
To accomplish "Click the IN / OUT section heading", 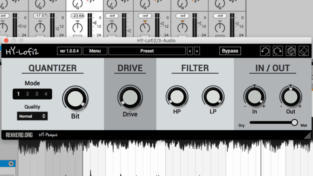I will [273, 68].
